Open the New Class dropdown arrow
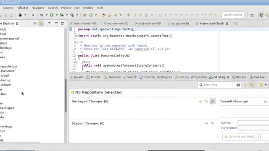This screenshot has width=269, height=151. point(96,15)
